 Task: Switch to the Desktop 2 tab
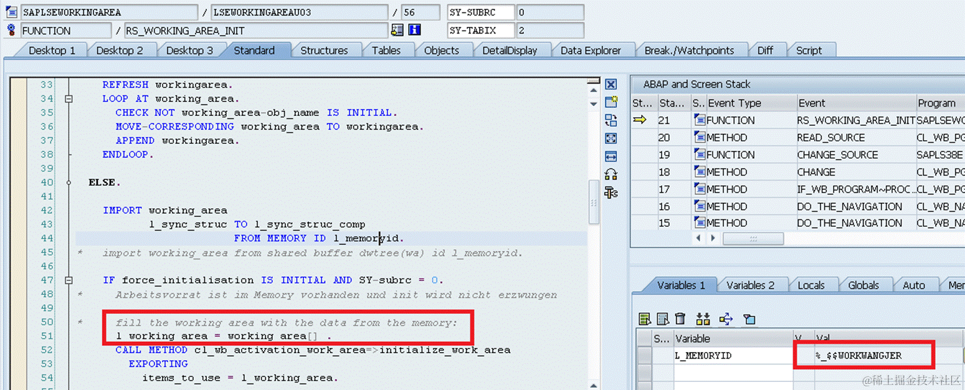pos(120,50)
